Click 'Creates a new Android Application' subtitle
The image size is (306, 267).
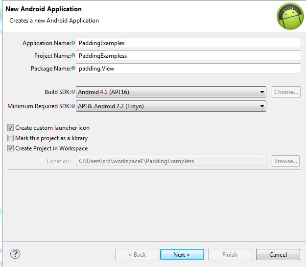pyautogui.click(x=54, y=21)
